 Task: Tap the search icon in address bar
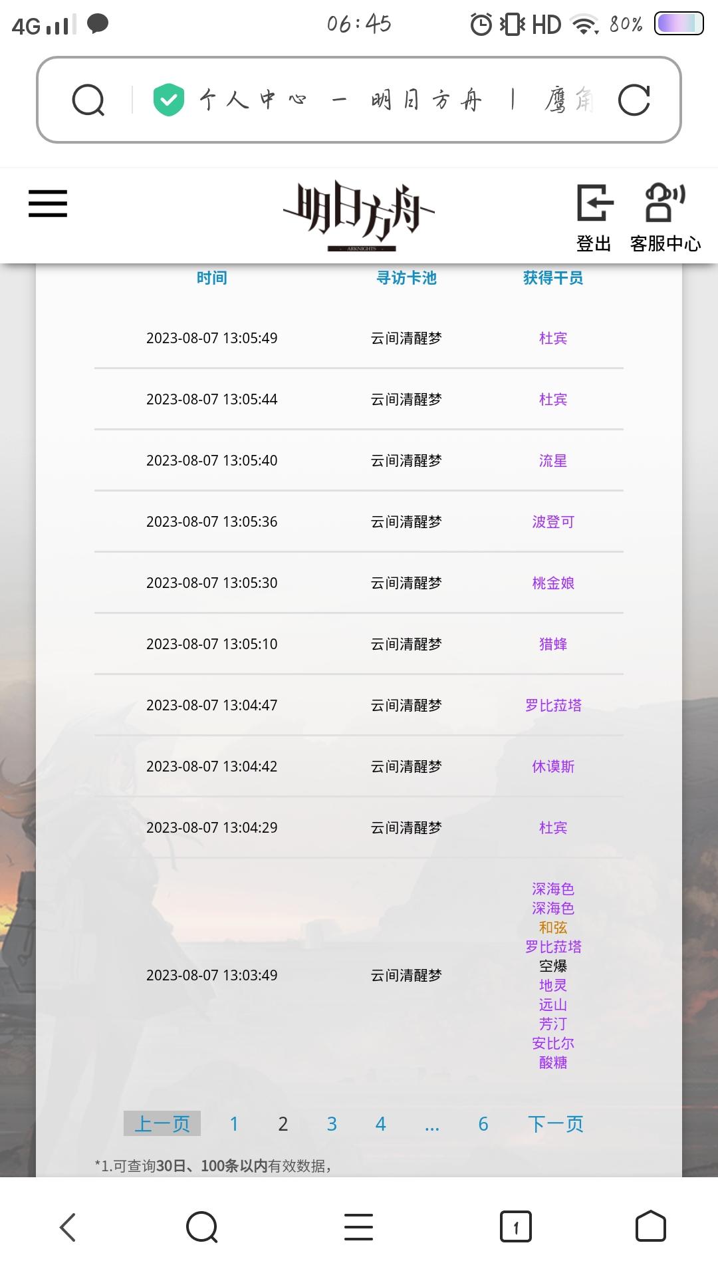[x=88, y=100]
